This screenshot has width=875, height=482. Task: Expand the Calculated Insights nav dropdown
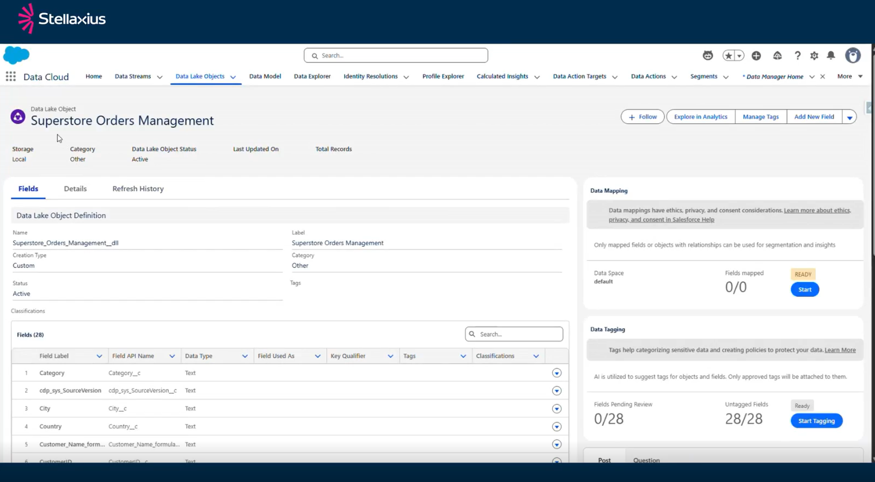pos(537,77)
